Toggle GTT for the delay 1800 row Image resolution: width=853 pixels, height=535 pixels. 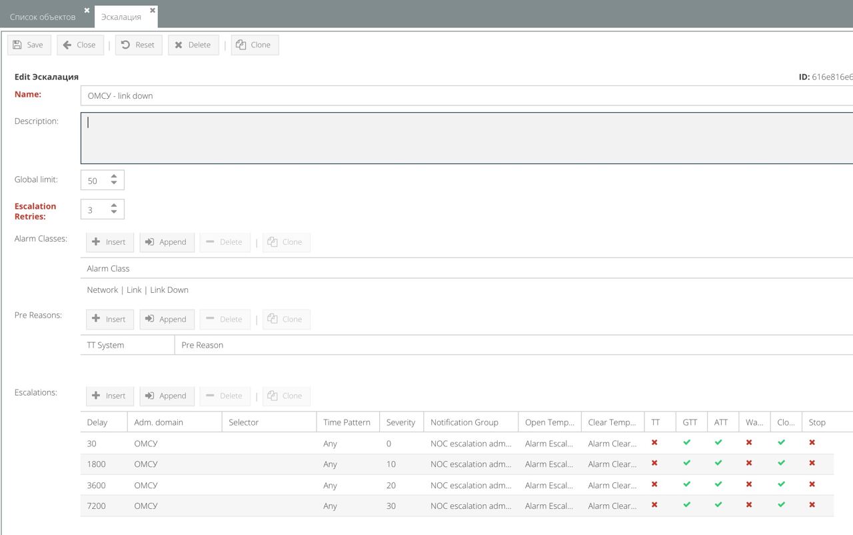click(686, 463)
